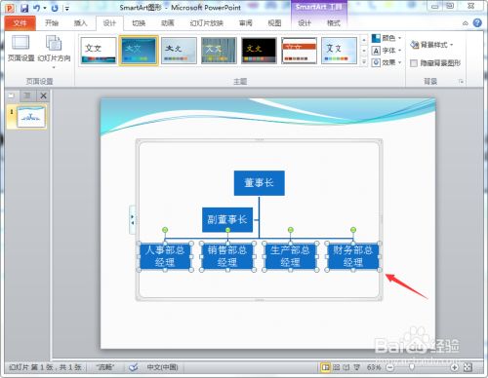Switch to the 幻灯片放映 (Slide Show) tab
Image resolution: width=488 pixels, height=378 pixels.
tap(207, 23)
